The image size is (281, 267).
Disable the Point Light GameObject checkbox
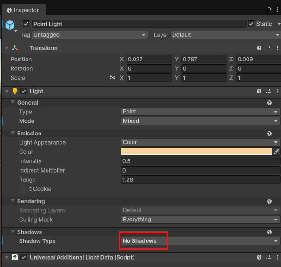[26, 24]
